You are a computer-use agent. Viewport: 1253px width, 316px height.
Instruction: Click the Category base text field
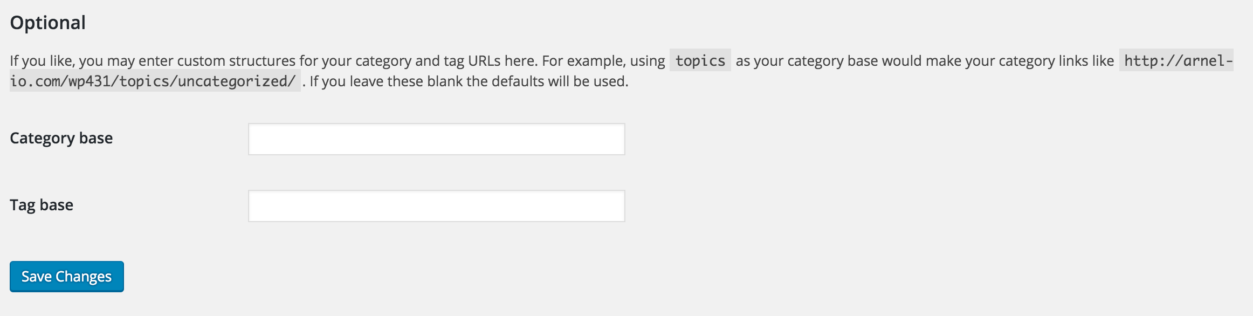(436, 139)
